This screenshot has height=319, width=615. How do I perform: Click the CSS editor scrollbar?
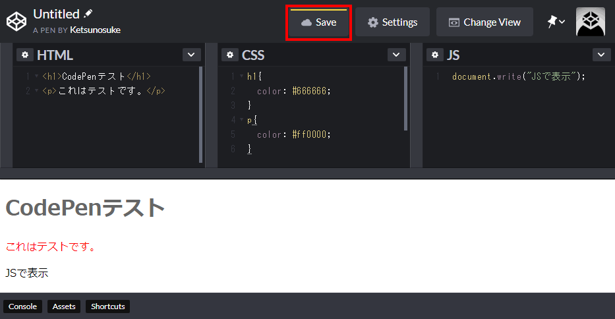coord(405,98)
